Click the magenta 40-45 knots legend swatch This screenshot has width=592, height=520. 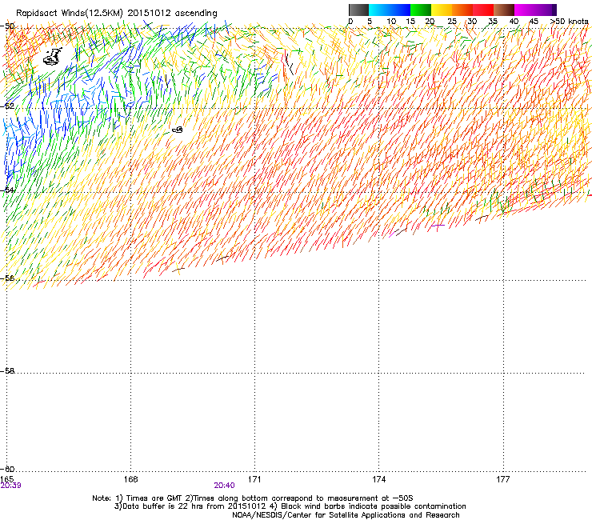(x=525, y=10)
